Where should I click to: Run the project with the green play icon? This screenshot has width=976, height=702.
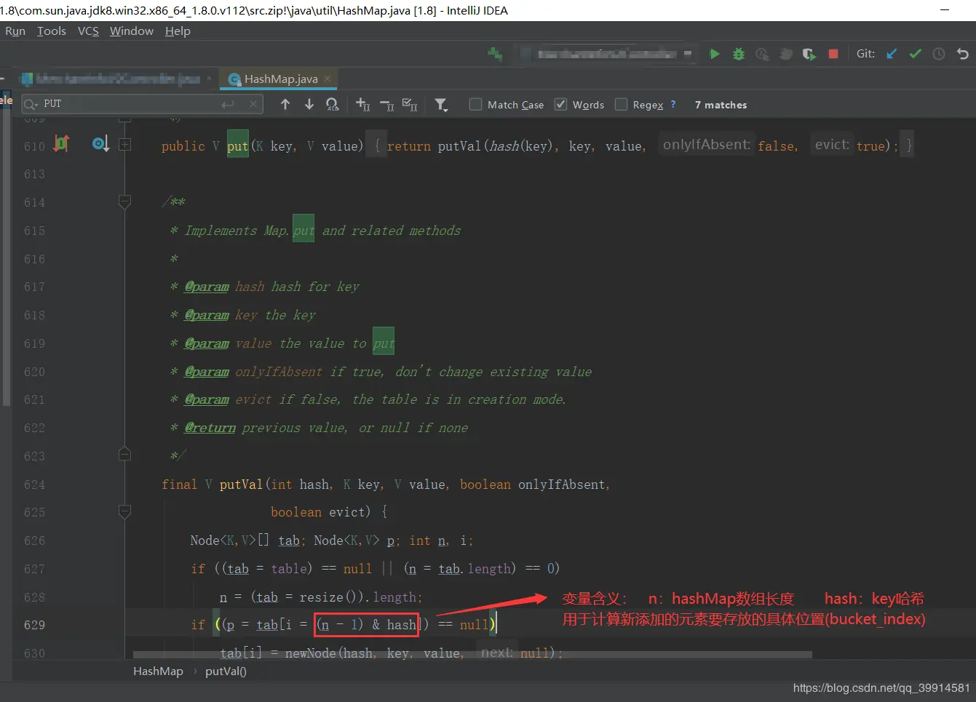tap(715, 54)
